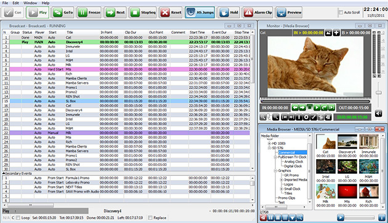Screen dimensions: 388x223
Task: Click the Monitor scrub bar under the video
Action: 315,101
